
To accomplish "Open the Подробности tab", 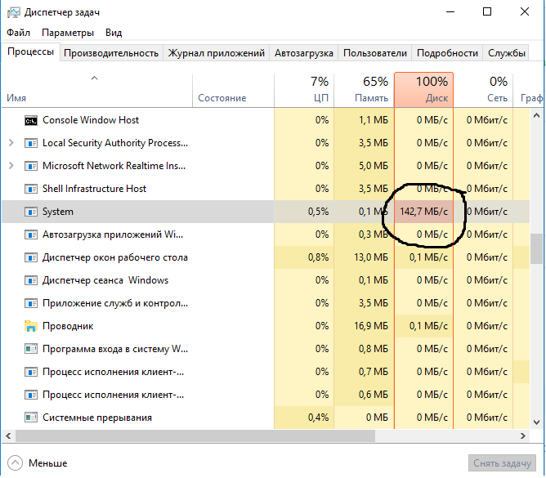I will [447, 53].
